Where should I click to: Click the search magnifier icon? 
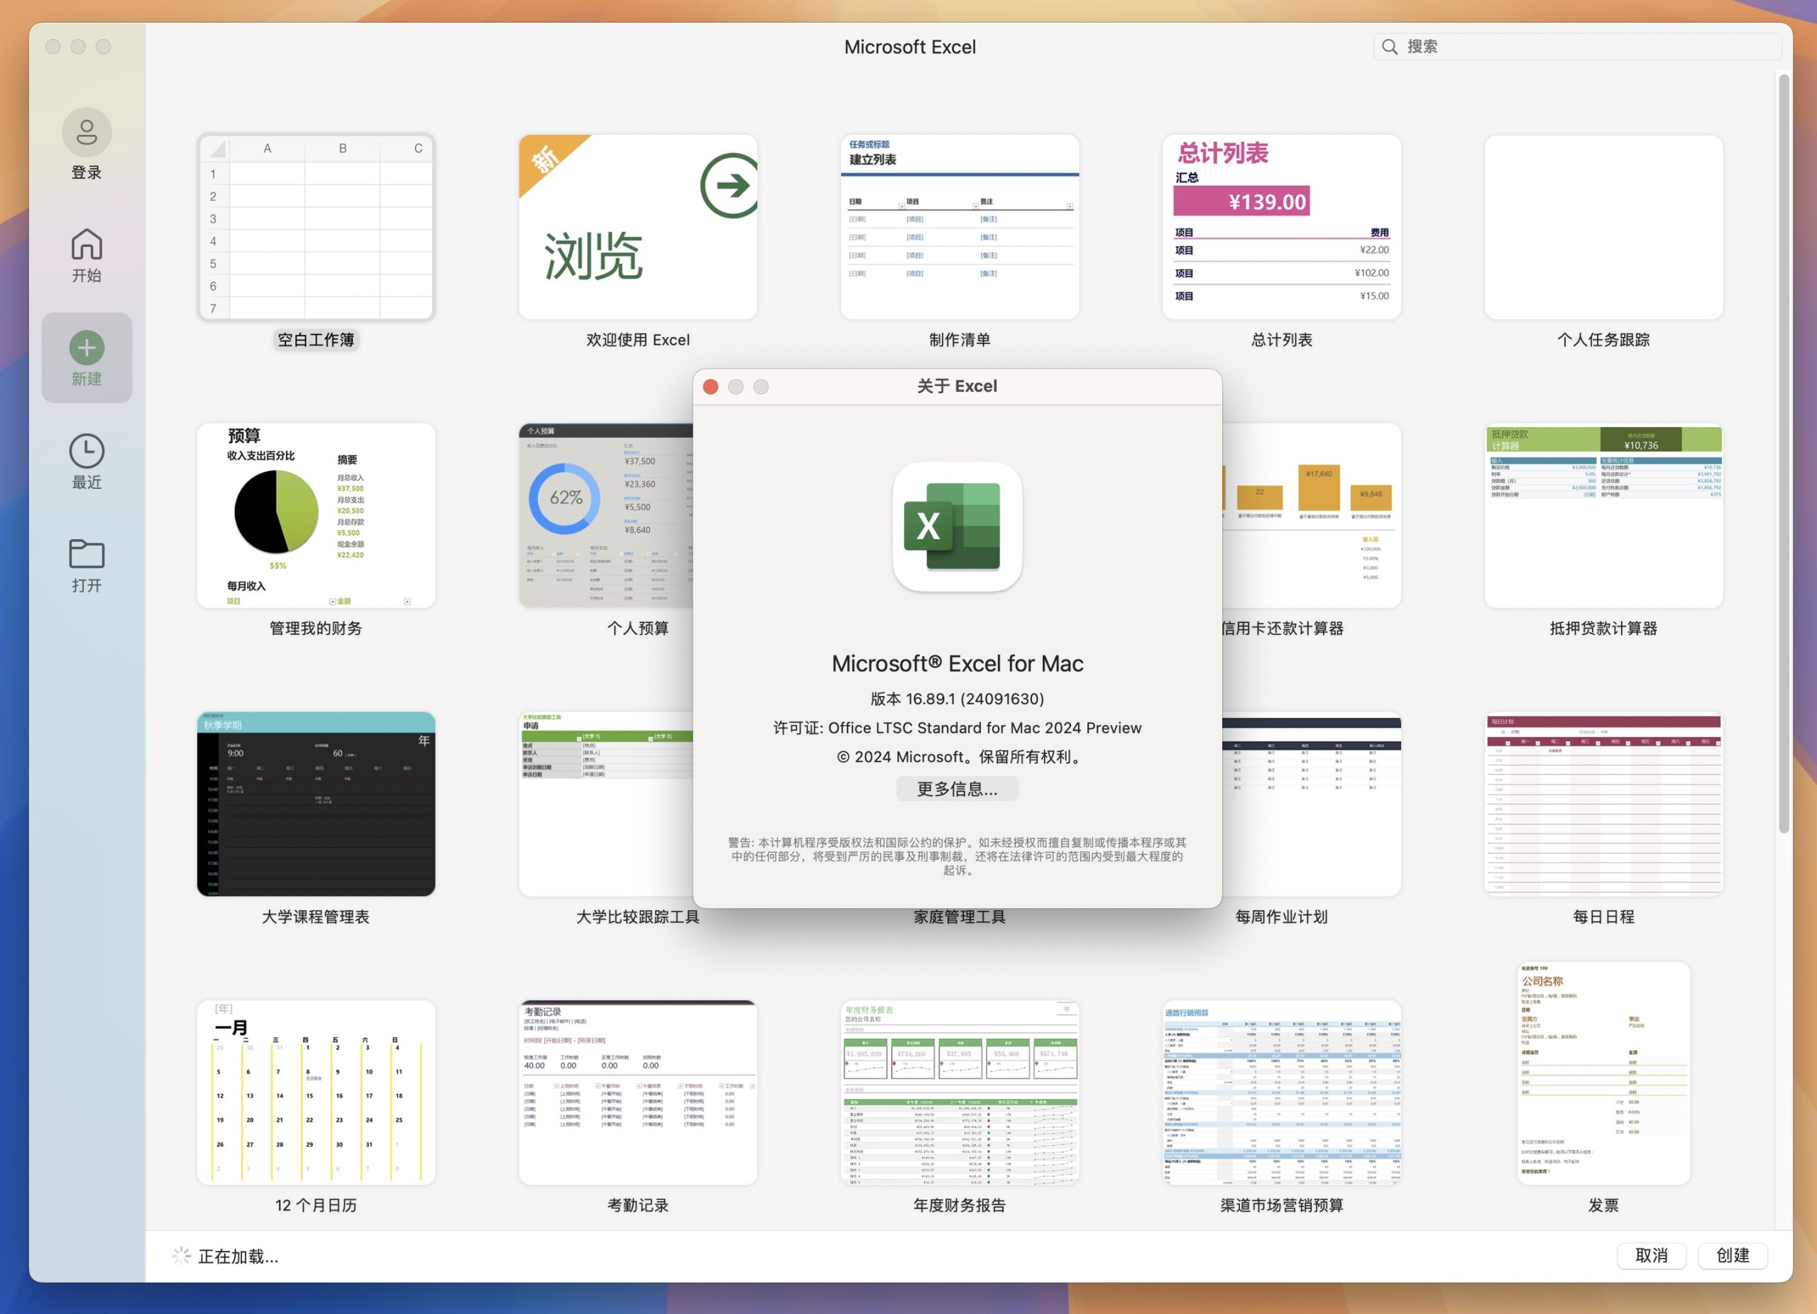(1390, 46)
